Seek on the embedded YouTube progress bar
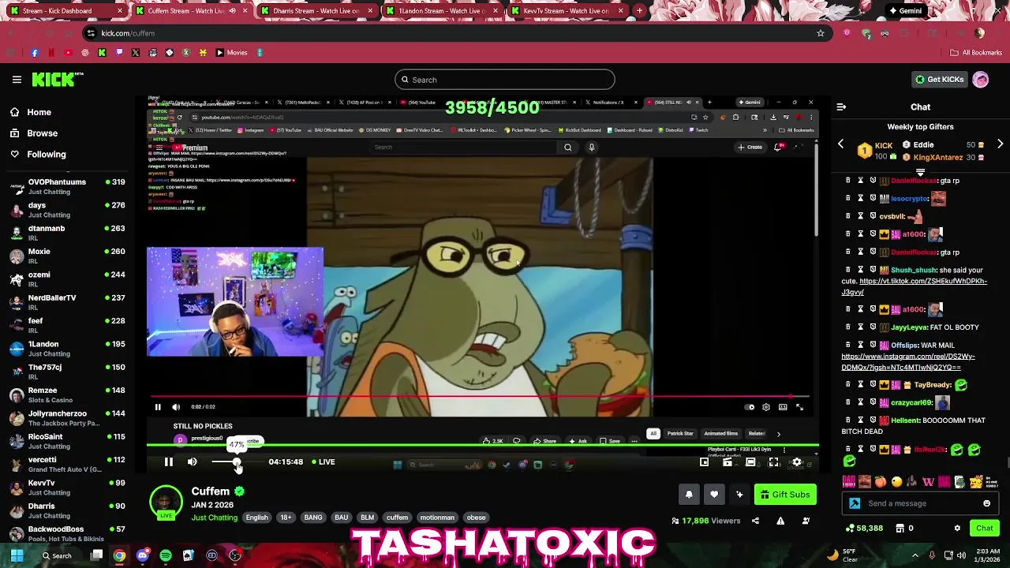Viewport: 1010px width, 568px height. [x=480, y=397]
